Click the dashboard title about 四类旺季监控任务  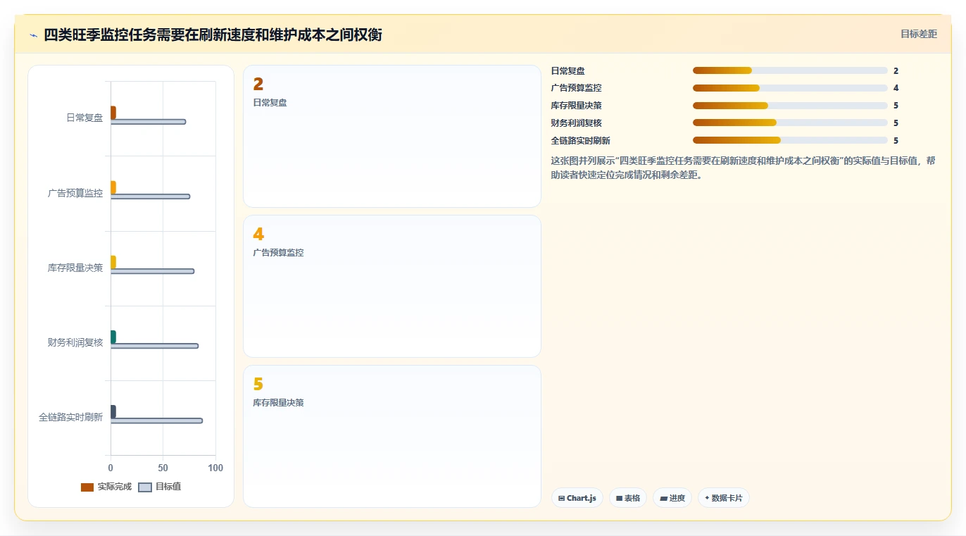[213, 35]
